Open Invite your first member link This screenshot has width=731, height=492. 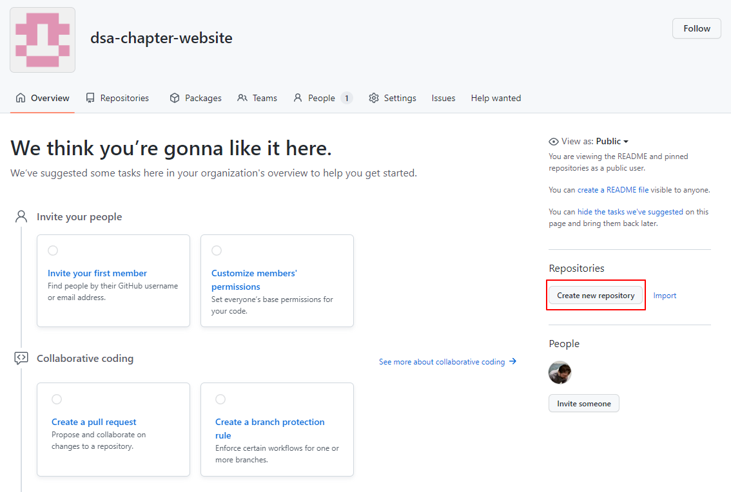[97, 273]
